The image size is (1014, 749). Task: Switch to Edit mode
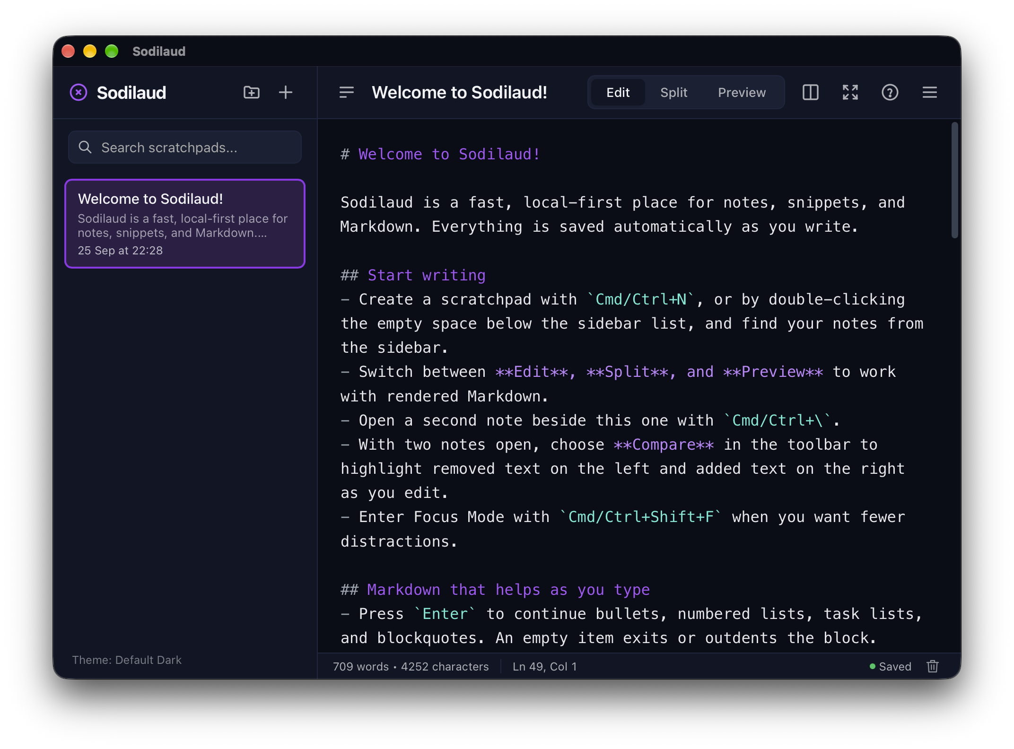pyautogui.click(x=618, y=92)
